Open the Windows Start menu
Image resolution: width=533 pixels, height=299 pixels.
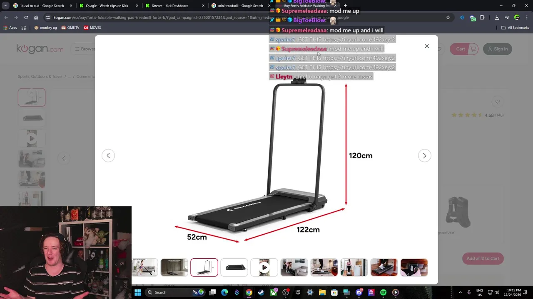(138, 292)
